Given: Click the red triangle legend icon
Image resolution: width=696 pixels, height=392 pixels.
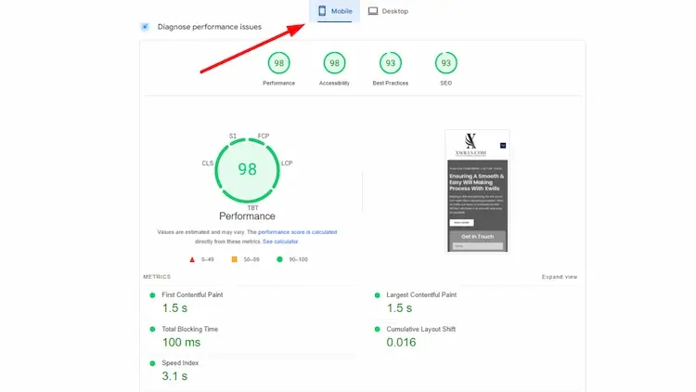Looking at the screenshot, I should tap(192, 259).
